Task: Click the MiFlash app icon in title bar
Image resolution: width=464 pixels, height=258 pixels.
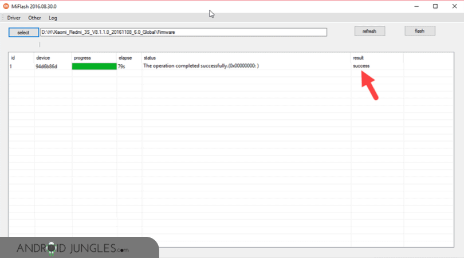Action: pyautogui.click(x=6, y=6)
